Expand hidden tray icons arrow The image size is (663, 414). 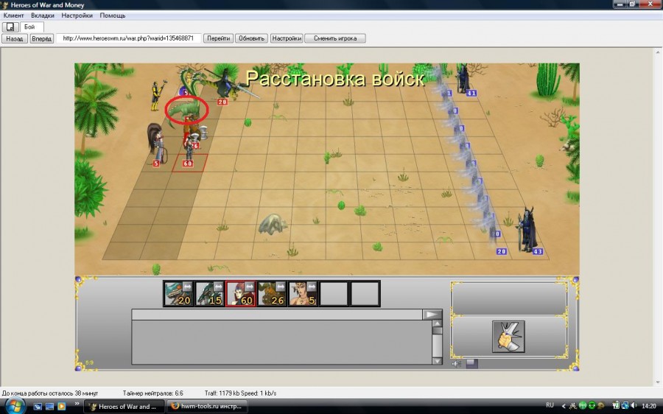[564, 407]
